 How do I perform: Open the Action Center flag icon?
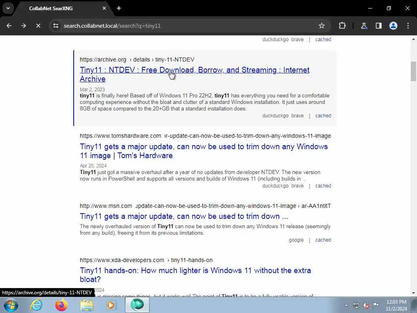tap(375, 305)
